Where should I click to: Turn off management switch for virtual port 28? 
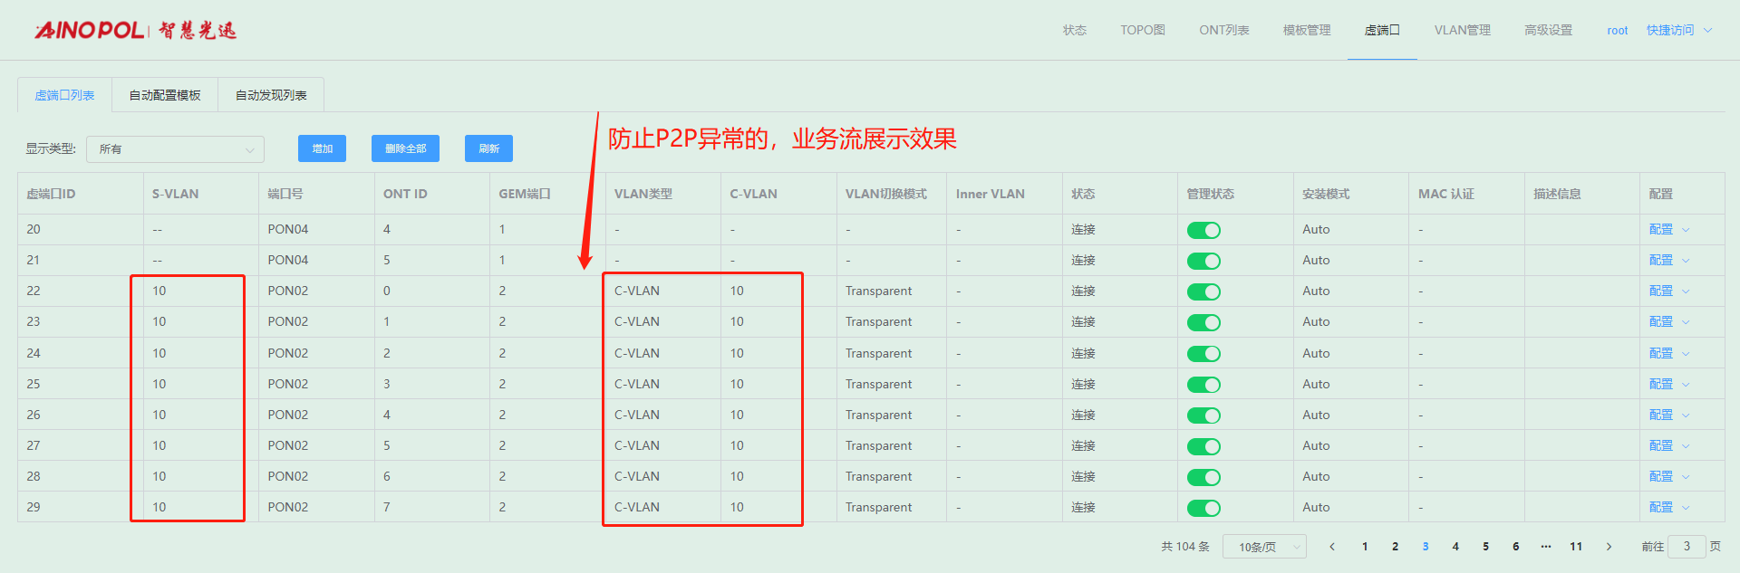coord(1203,477)
